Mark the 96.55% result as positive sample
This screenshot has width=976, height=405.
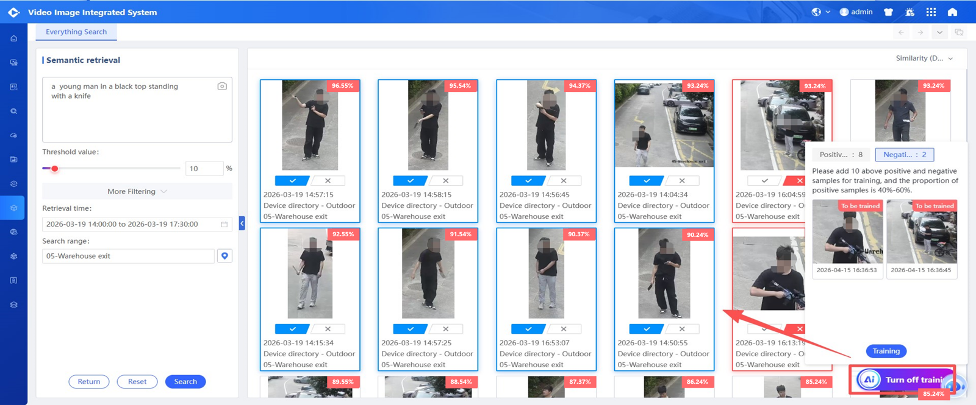(293, 181)
